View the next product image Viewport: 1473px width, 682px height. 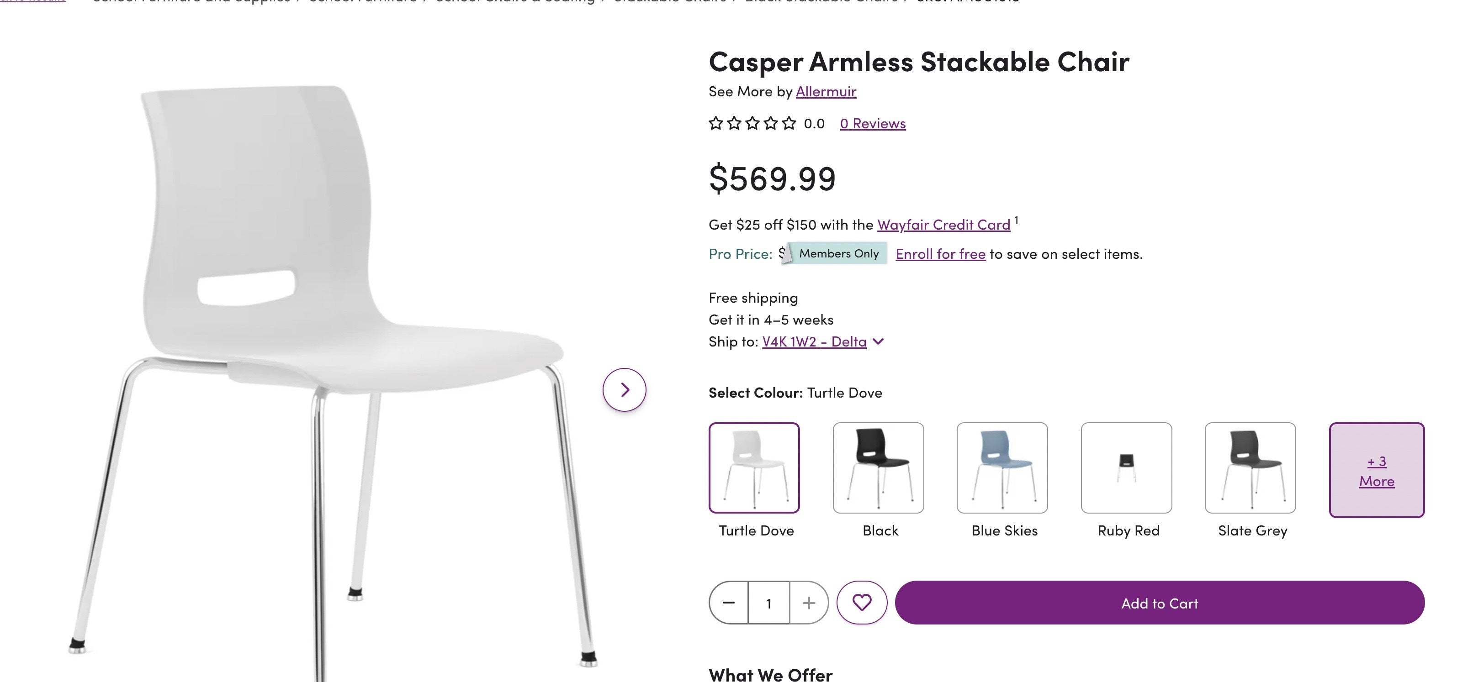(x=624, y=389)
